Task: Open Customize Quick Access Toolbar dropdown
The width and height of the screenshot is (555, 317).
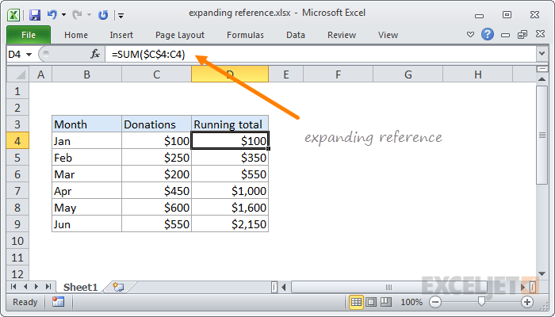Action: 121,14
